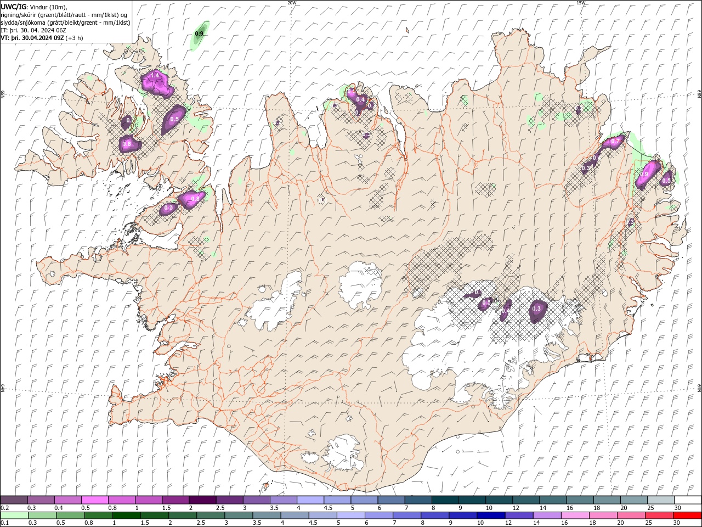
Task: Click the '25' label in the top legend row
Action: point(651,508)
